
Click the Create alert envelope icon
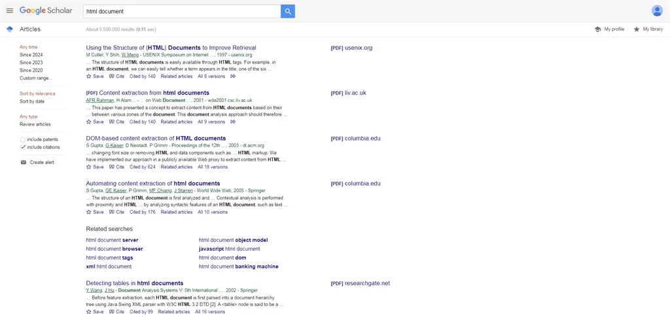pos(24,162)
